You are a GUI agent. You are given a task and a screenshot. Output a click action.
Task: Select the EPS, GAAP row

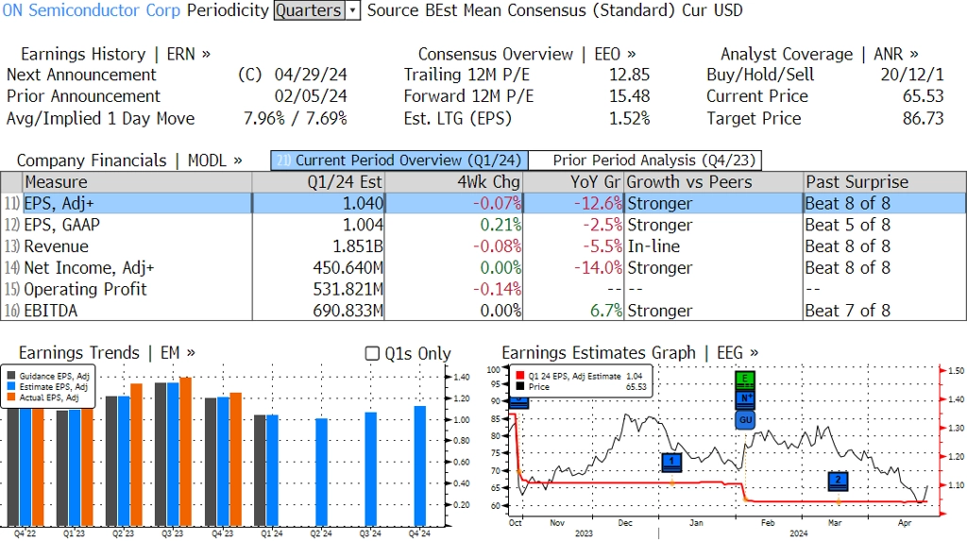point(483,225)
